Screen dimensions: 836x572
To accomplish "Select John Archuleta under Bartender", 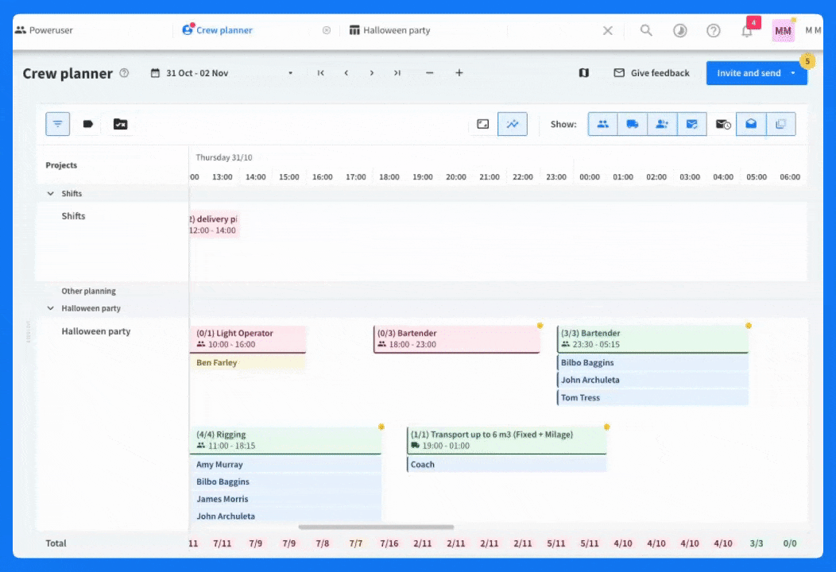I will [652, 380].
